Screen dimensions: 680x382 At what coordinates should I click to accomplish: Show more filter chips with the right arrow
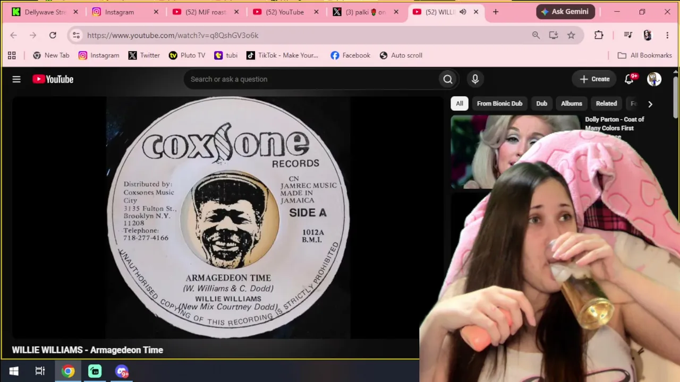[650, 104]
